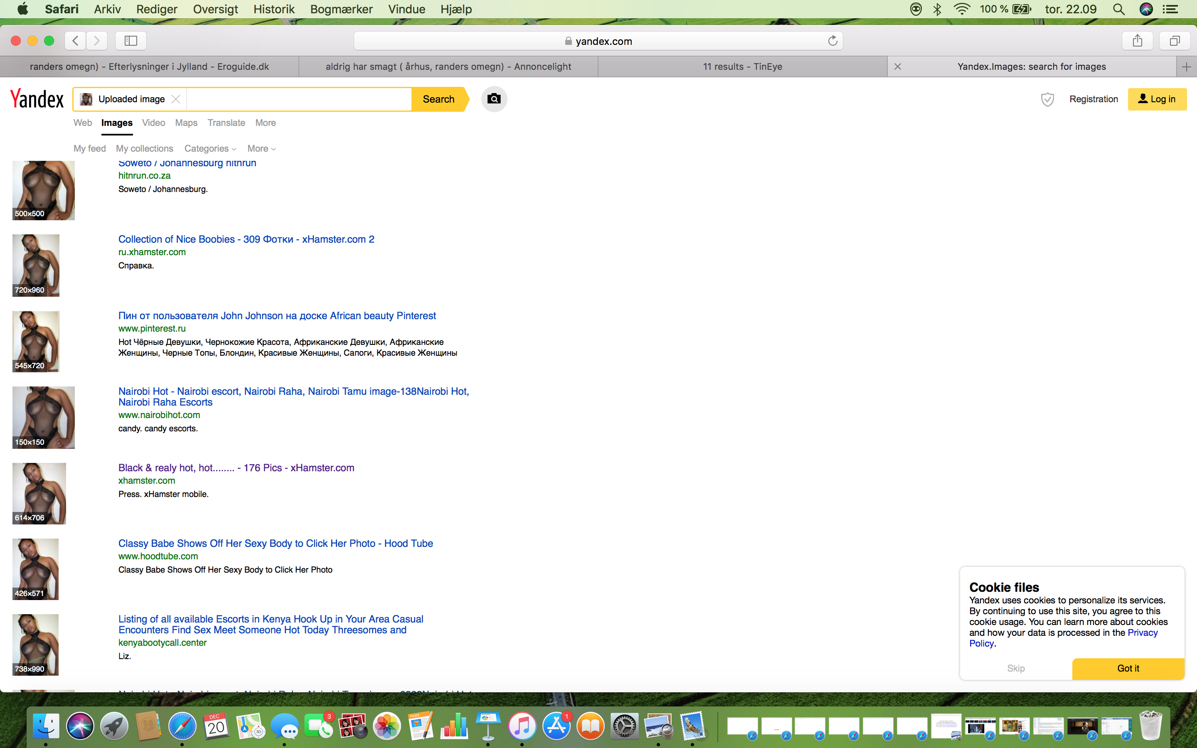Open Safari compass icon in the Dock
The width and height of the screenshot is (1197, 748).
tap(182, 726)
